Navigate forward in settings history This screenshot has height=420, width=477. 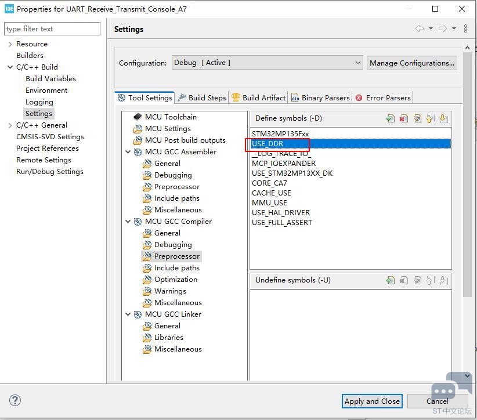click(x=443, y=28)
